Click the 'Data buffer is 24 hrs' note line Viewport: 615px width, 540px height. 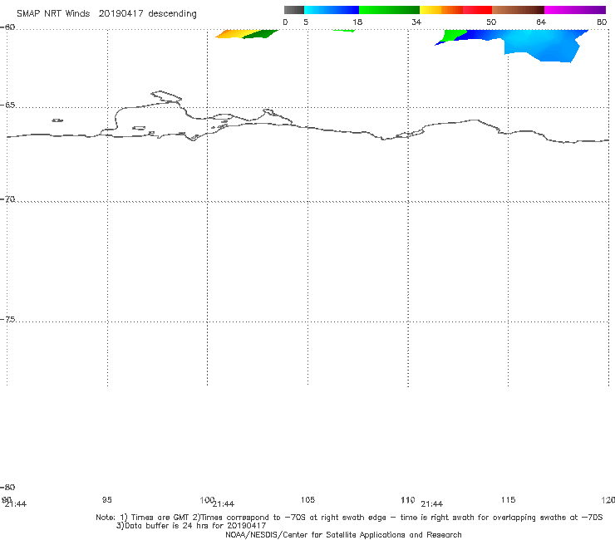[191, 526]
